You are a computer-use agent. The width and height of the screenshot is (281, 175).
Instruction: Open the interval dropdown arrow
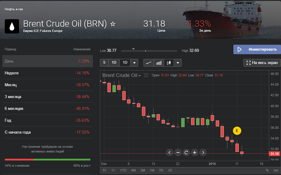(134, 63)
